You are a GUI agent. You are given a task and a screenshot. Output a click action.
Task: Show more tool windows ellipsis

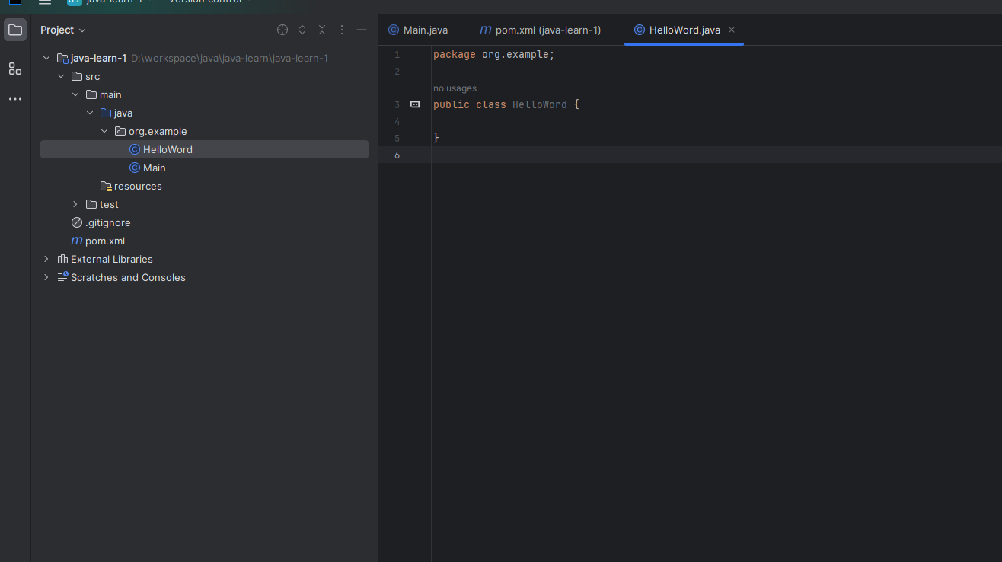tap(15, 99)
